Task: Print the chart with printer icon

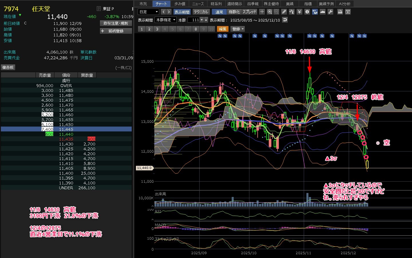Action: coord(340,12)
